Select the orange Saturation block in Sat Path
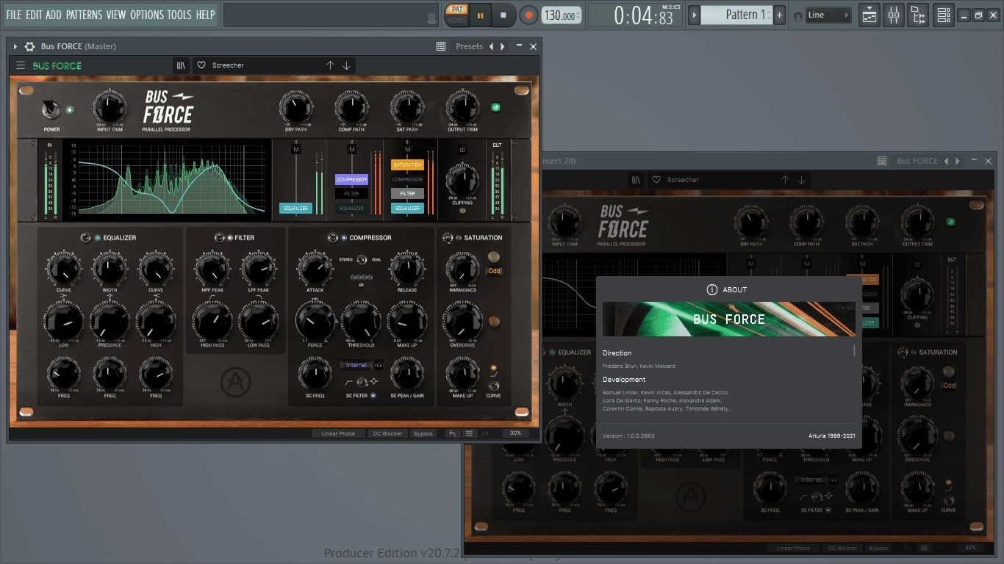This screenshot has width=1004, height=564. tap(407, 165)
